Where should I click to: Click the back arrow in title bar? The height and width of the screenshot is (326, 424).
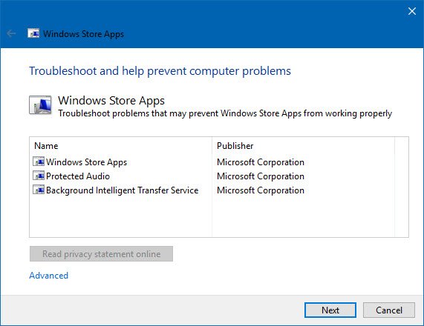pos(11,33)
